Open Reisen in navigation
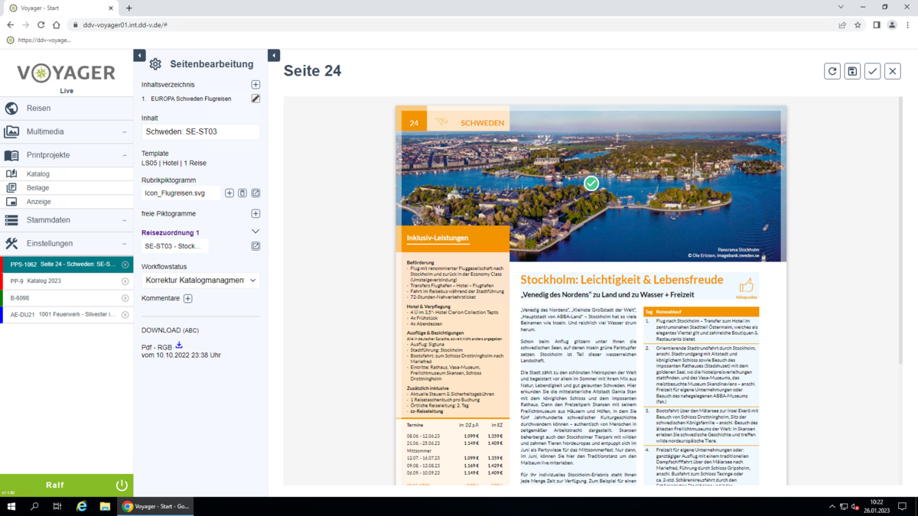Viewport: 918px width, 516px height. click(x=67, y=109)
